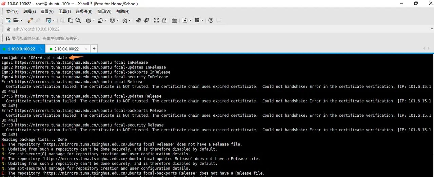Toggle full screen mode icon
The width and height of the screenshot is (434, 177).
pyautogui.click(x=156, y=20)
